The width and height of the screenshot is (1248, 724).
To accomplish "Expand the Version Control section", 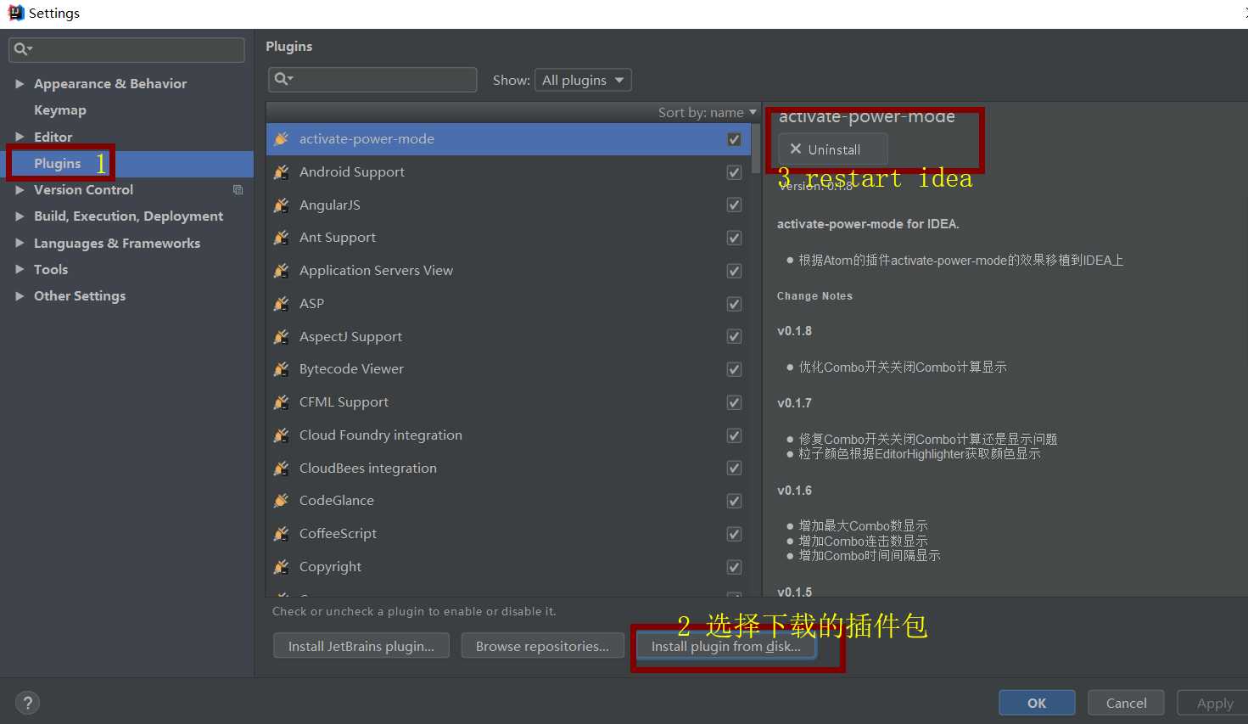I will pyautogui.click(x=20, y=190).
